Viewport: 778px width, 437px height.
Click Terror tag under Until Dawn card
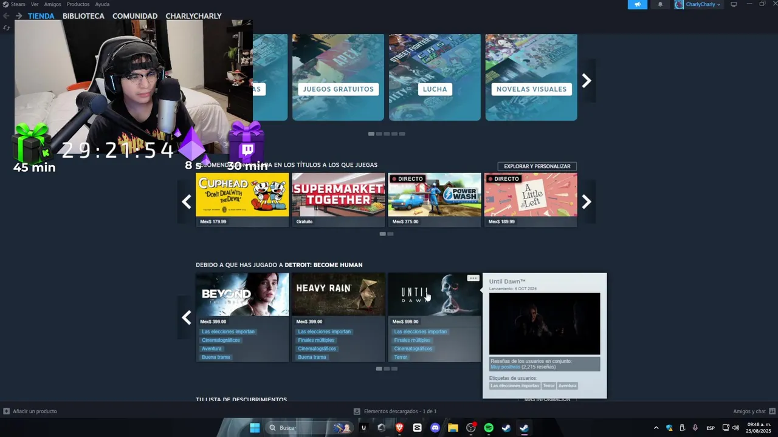(401, 357)
